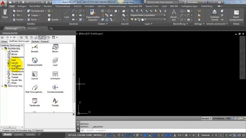Open Multi-Führungslinien icon in content pane

coord(35,89)
